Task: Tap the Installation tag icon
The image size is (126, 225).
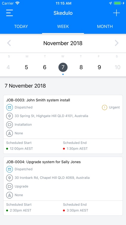Action: click(10, 124)
